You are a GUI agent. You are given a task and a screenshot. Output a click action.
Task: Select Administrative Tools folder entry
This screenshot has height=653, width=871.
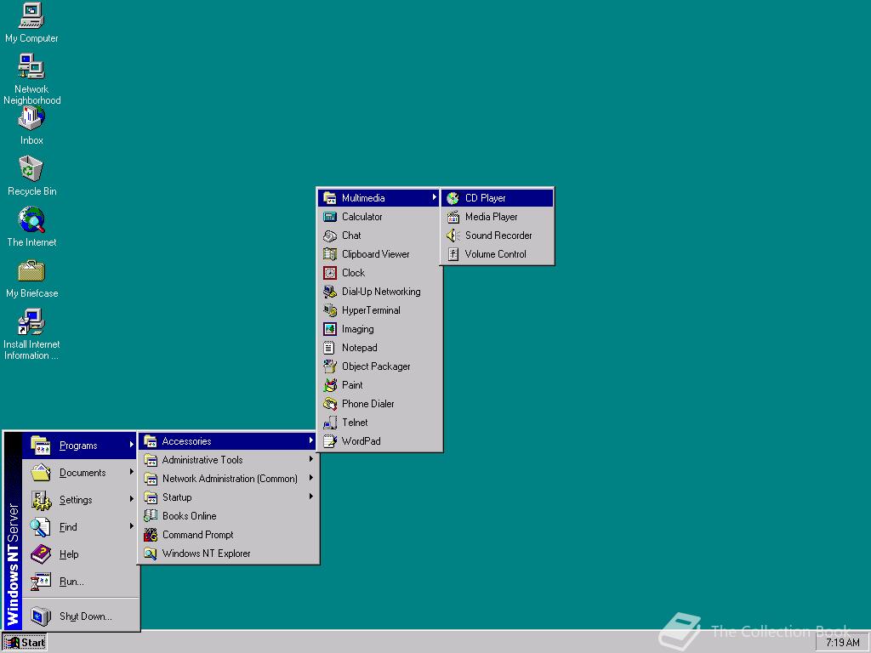(228, 460)
